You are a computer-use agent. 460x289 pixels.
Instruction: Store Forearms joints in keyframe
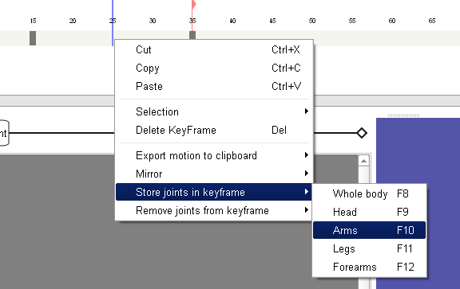coord(369,267)
